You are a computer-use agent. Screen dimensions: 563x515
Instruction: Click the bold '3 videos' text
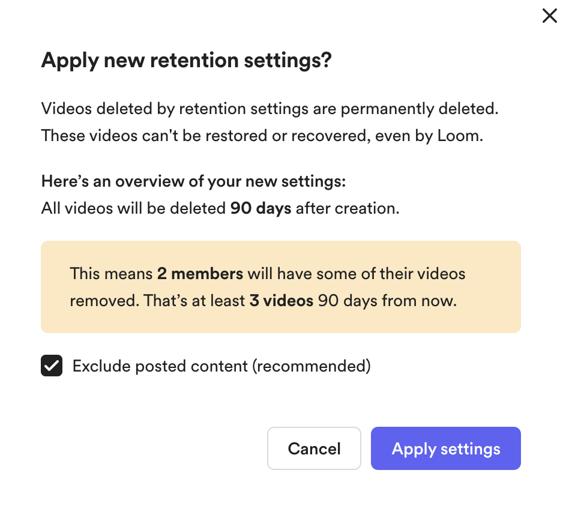pyautogui.click(x=281, y=301)
